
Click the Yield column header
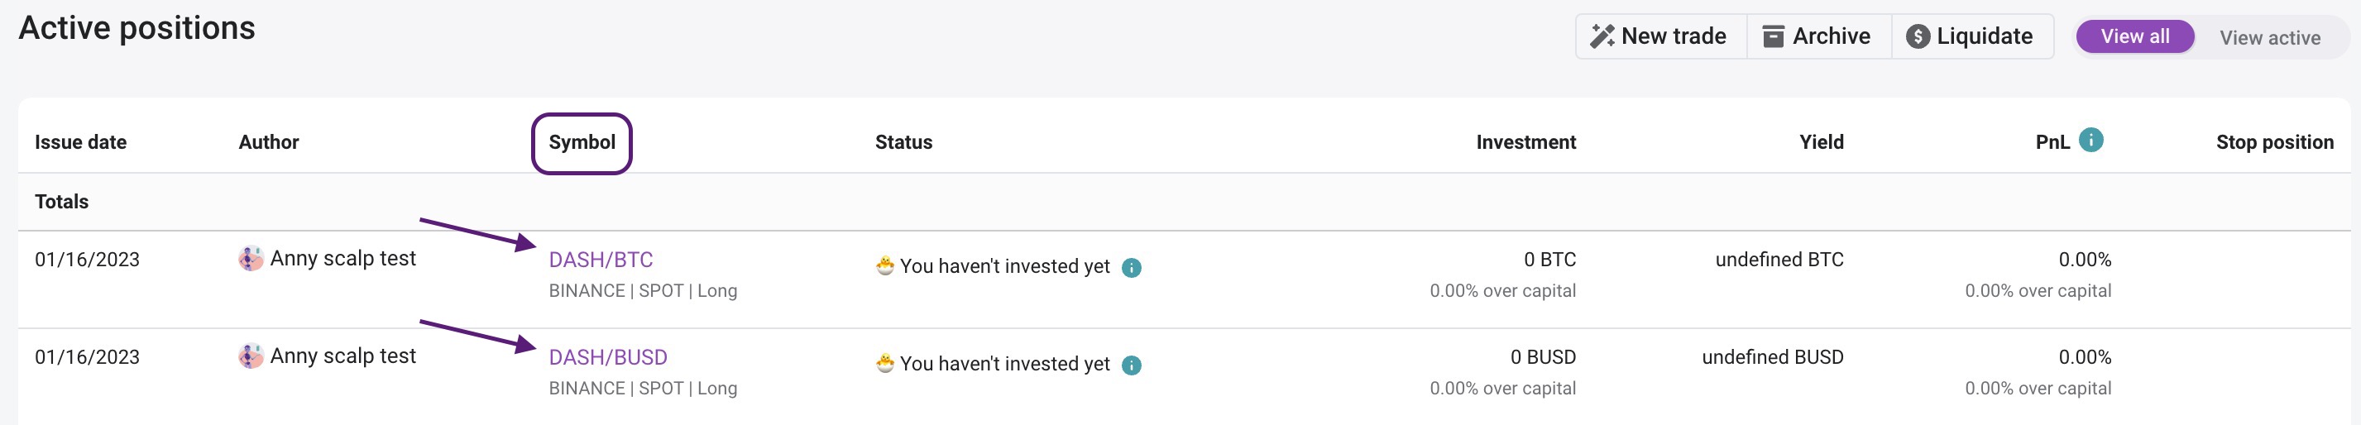(x=1821, y=142)
